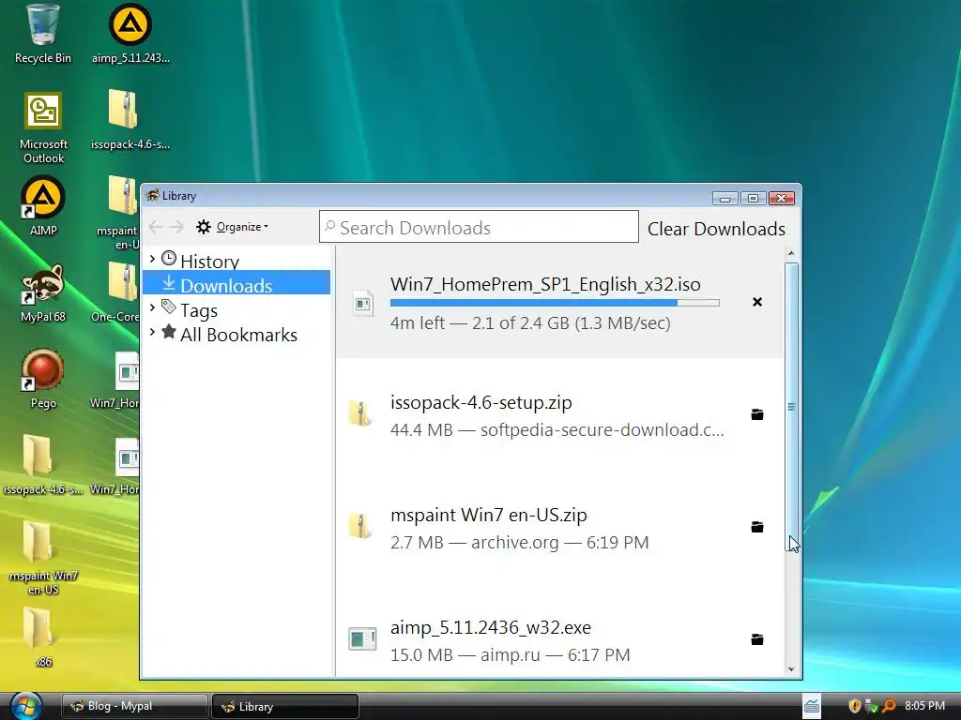Select History in the Library sidebar
This screenshot has height=720, width=961.
[x=209, y=262]
